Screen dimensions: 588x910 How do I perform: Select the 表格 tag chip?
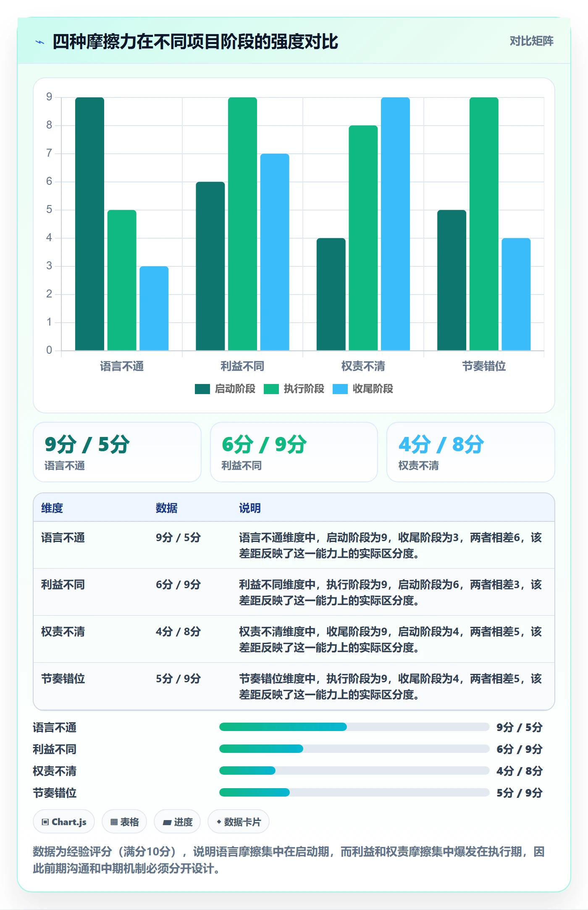tap(124, 822)
